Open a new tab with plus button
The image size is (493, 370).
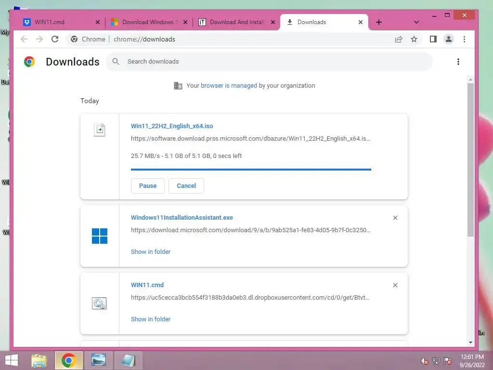pyautogui.click(x=379, y=22)
